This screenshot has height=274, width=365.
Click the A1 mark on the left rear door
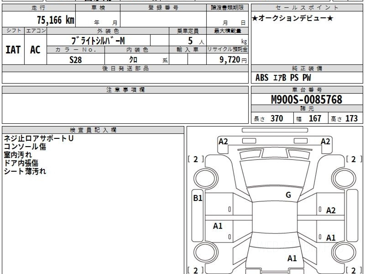tap(218, 226)
